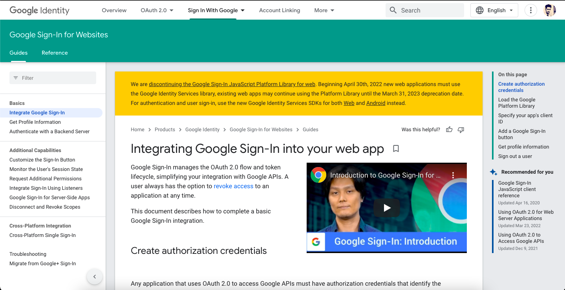Click the Web link in the banner
This screenshot has height=290, width=565.
349,103
